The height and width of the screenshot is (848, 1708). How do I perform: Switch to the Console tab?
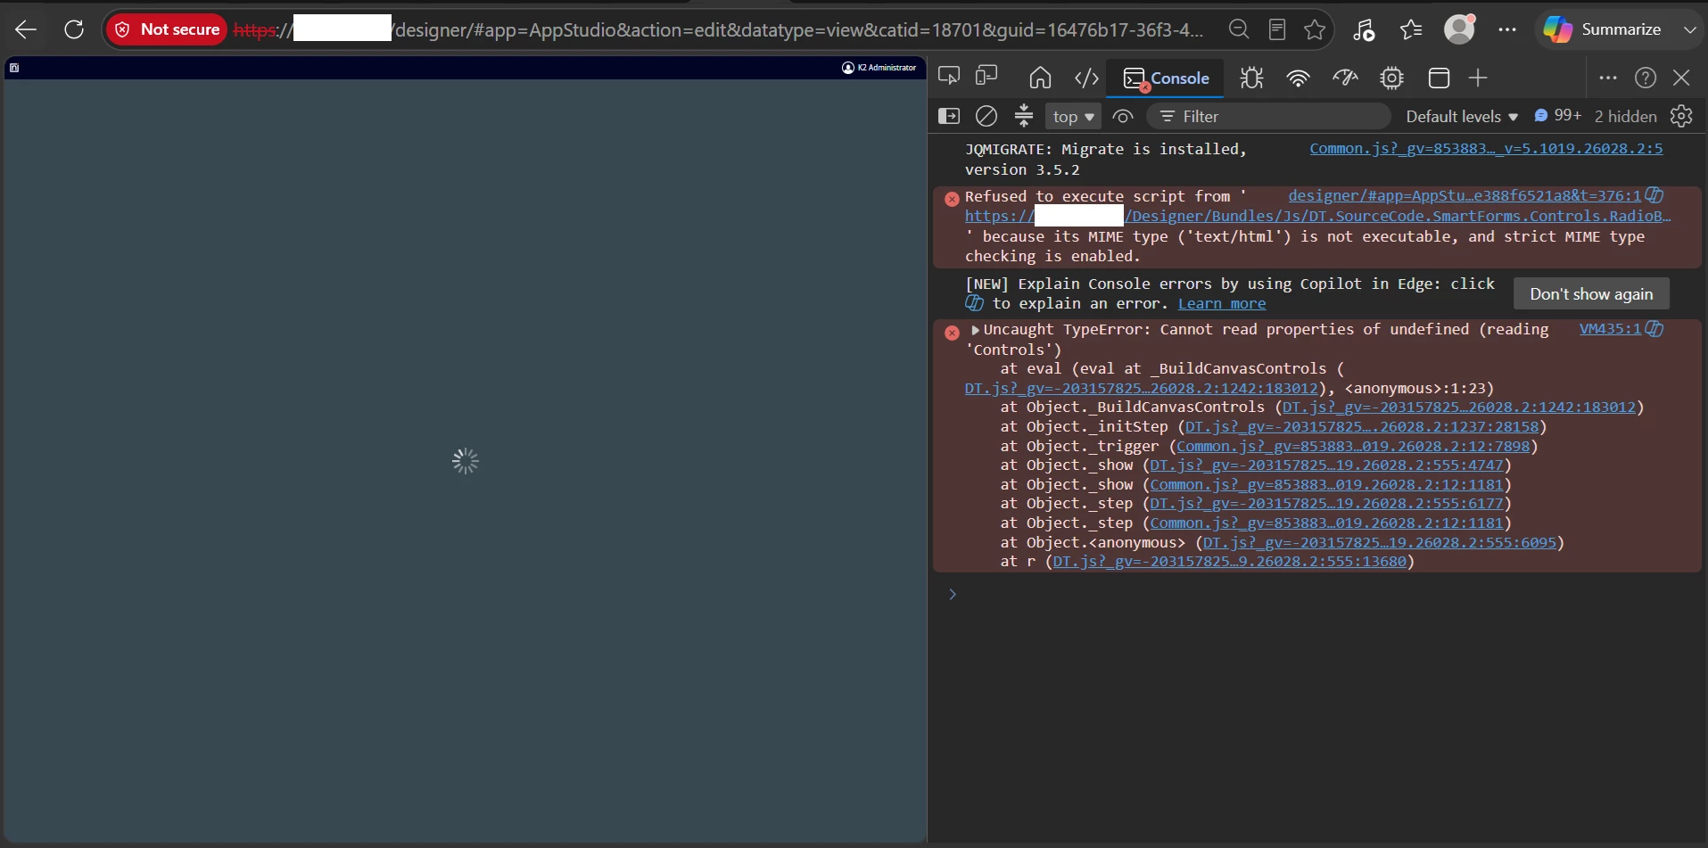tap(1166, 78)
